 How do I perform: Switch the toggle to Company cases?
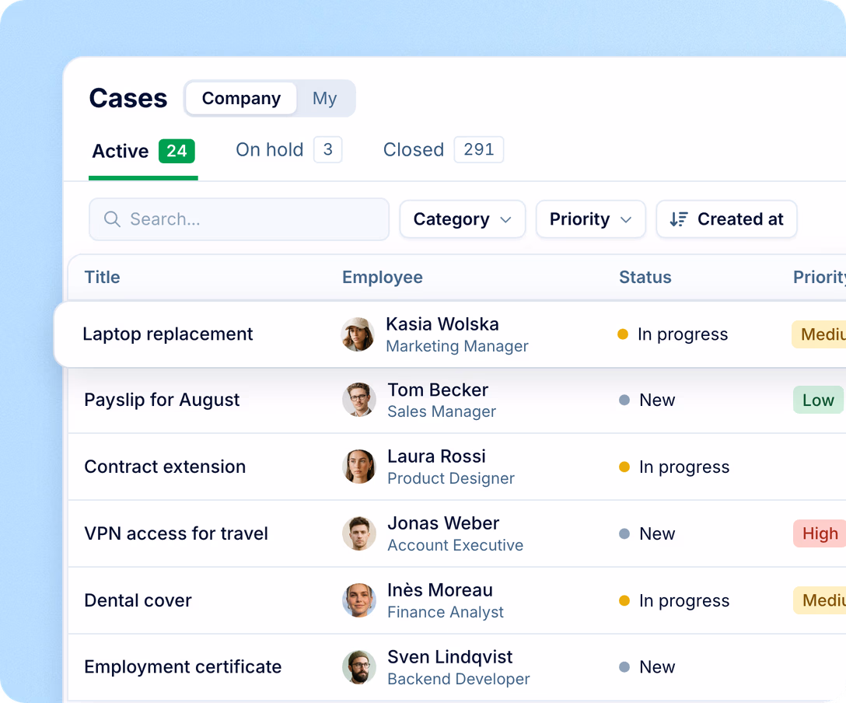pyautogui.click(x=241, y=98)
